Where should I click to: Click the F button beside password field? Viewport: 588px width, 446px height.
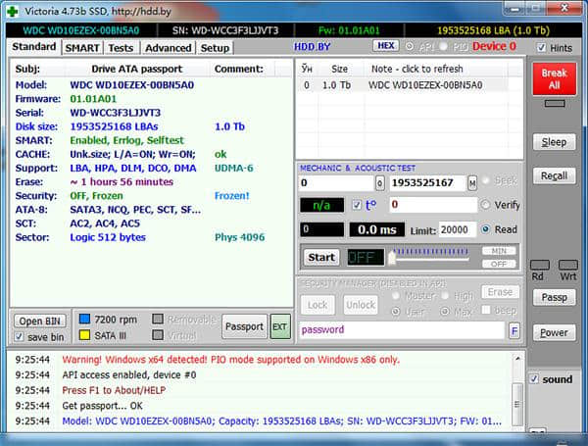(x=514, y=330)
